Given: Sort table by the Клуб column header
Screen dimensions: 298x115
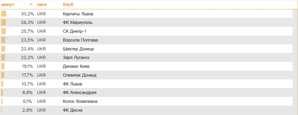Looking at the screenshot, I should [68, 5].
